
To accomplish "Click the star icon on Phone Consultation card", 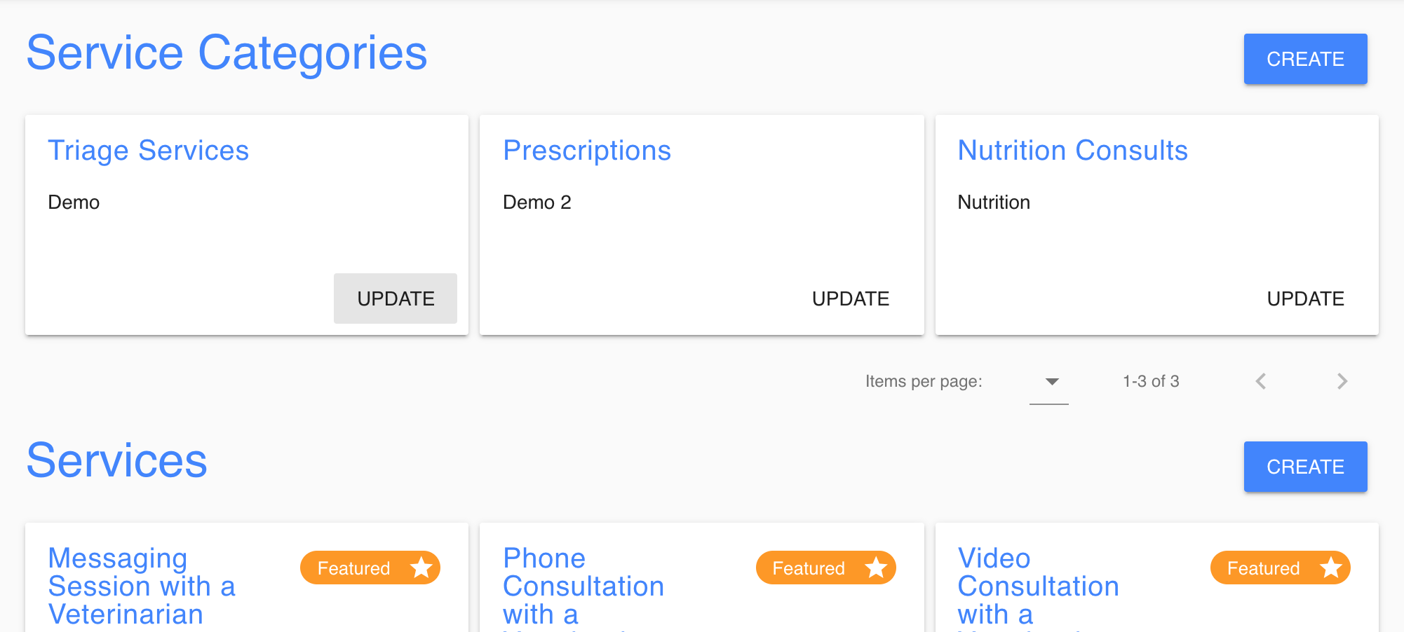I will click(876, 568).
